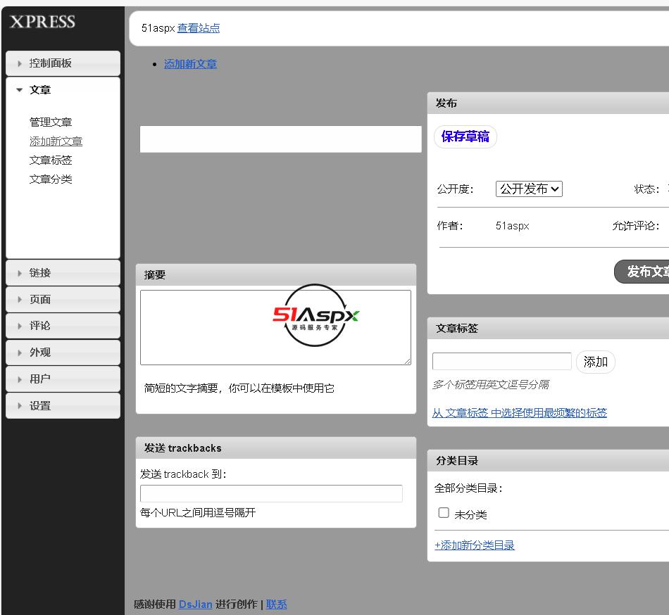
Task: Expand the 链接 sidebar section
Action: click(40, 273)
